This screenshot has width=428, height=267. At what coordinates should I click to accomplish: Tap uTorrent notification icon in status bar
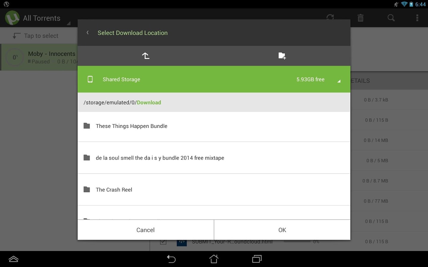pyautogui.click(x=6, y=4)
